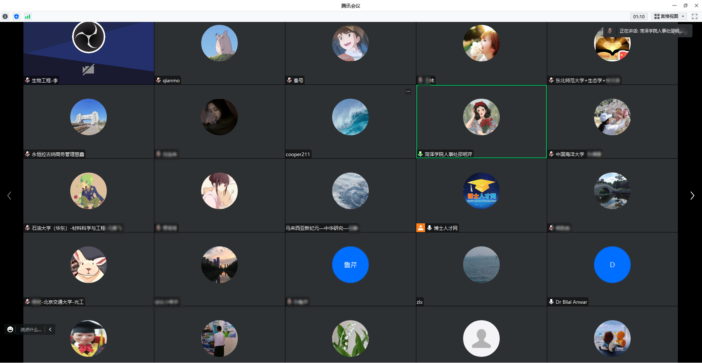Image resolution: width=702 pixels, height=363 pixels.
Task: Restore down the Tencent Meeting window
Action: point(686,5)
